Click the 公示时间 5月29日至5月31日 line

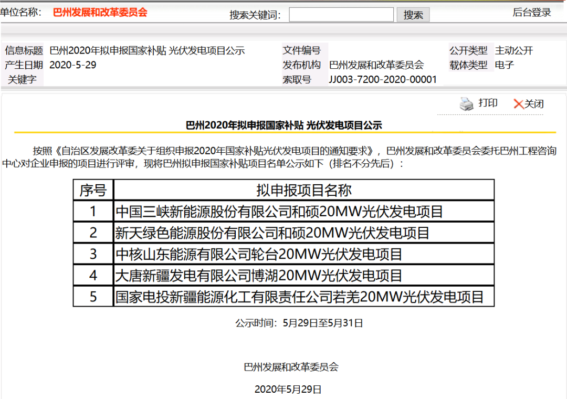click(299, 323)
